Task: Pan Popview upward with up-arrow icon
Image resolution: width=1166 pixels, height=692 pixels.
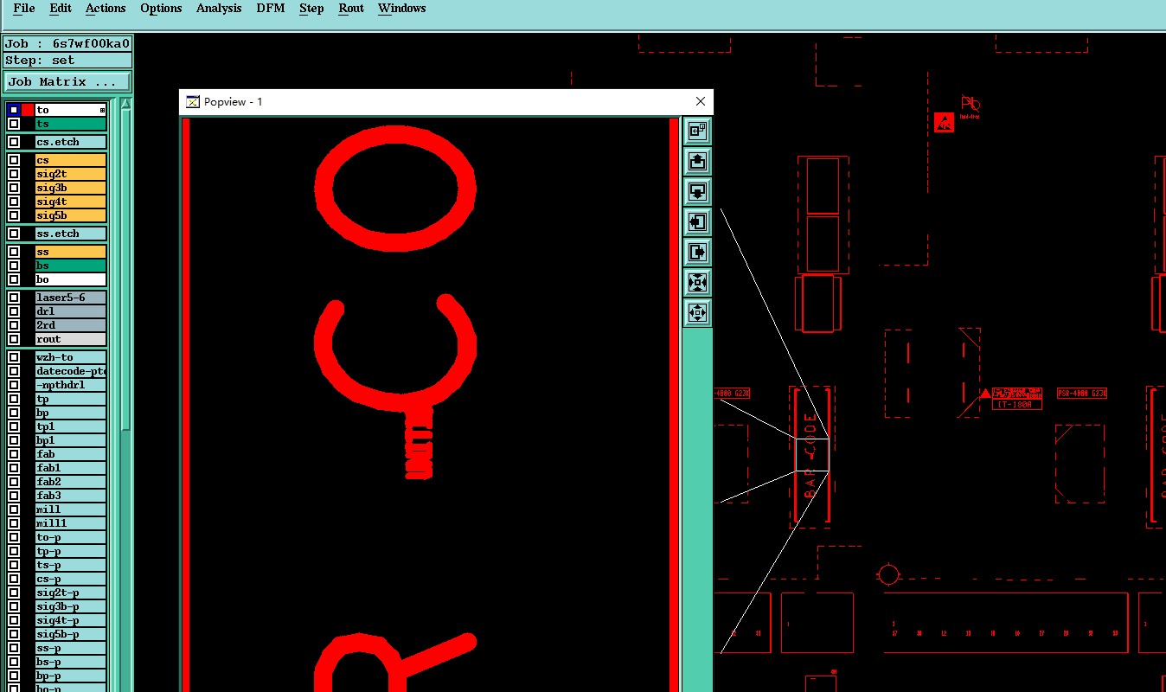Action: [697, 161]
